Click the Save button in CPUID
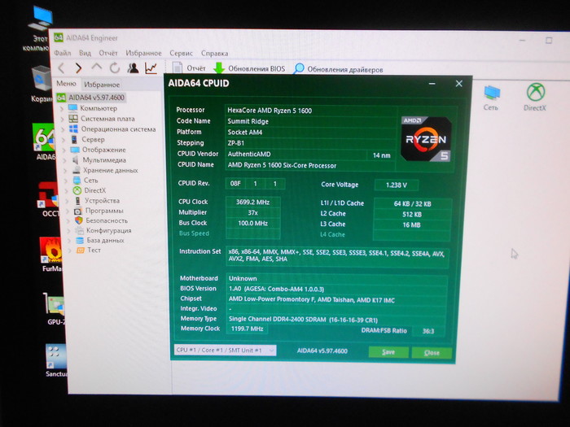570x427 pixels. click(388, 352)
